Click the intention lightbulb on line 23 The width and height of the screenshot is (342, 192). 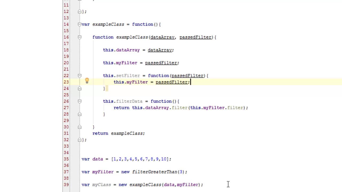[87, 81]
